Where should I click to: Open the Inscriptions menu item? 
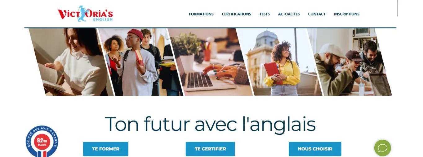pyautogui.click(x=346, y=14)
